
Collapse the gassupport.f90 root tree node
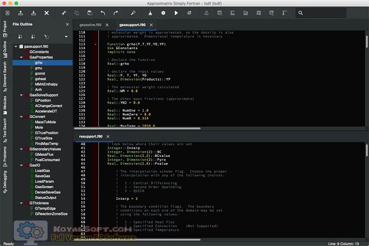coord(16,46)
